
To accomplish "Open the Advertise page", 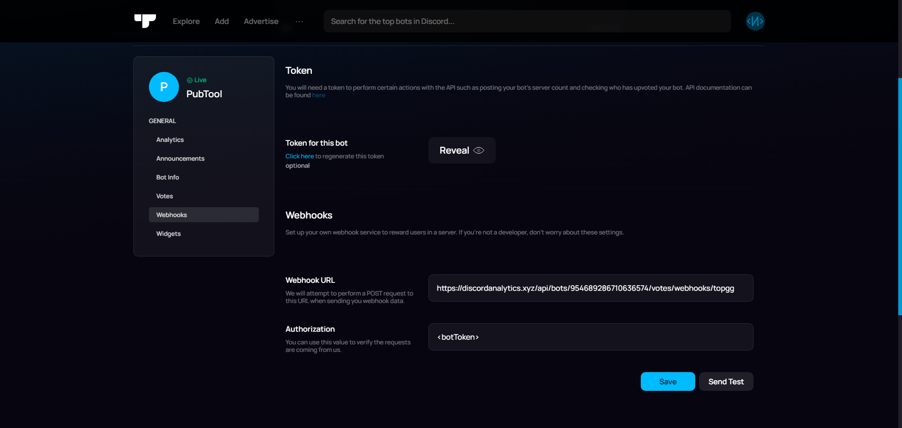I will coord(261,22).
